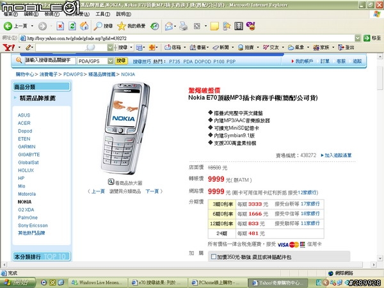
Task: Stop page loading with red X icon
Action: point(60,26)
